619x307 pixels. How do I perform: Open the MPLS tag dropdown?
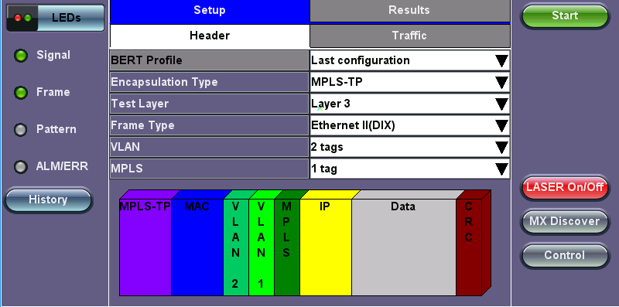pos(410,169)
